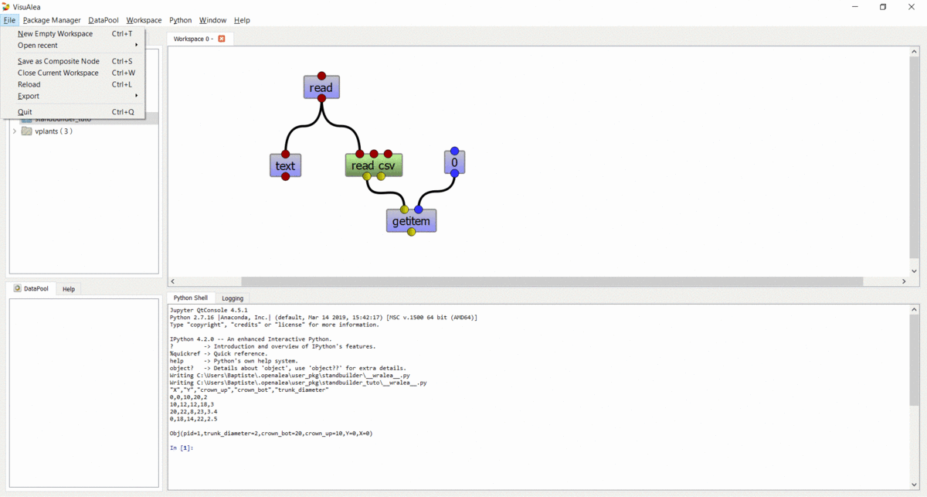Open the Window menu
The image size is (927, 497).
click(212, 20)
